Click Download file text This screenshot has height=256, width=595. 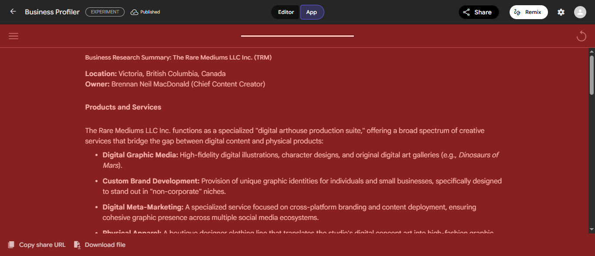(105, 245)
